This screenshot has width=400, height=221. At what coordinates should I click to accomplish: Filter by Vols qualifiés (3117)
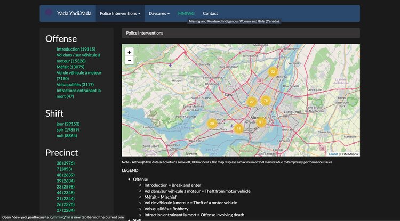tap(75, 85)
